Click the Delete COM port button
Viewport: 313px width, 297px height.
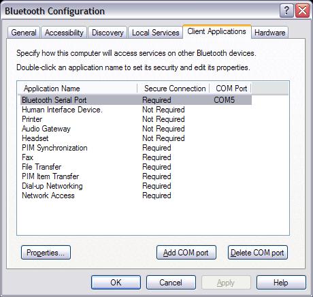(258, 253)
